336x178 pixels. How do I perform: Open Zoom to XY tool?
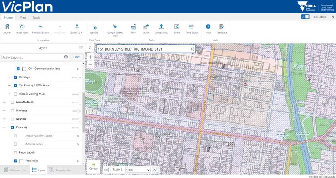coord(77,27)
